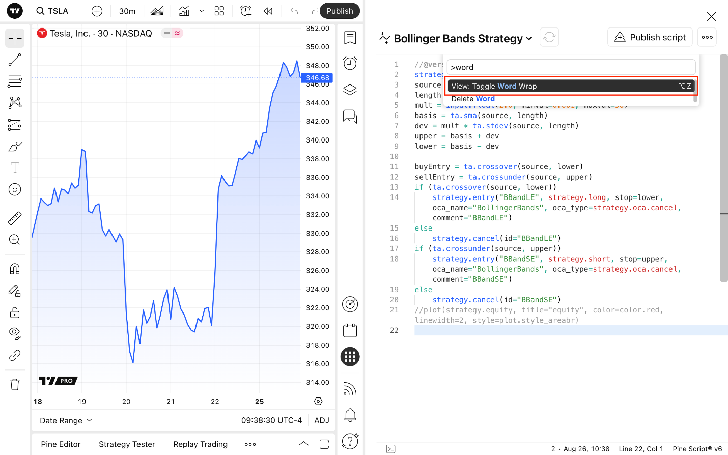Select the brush drawing tool
Screen dimensions: 728x455
[x=15, y=147]
